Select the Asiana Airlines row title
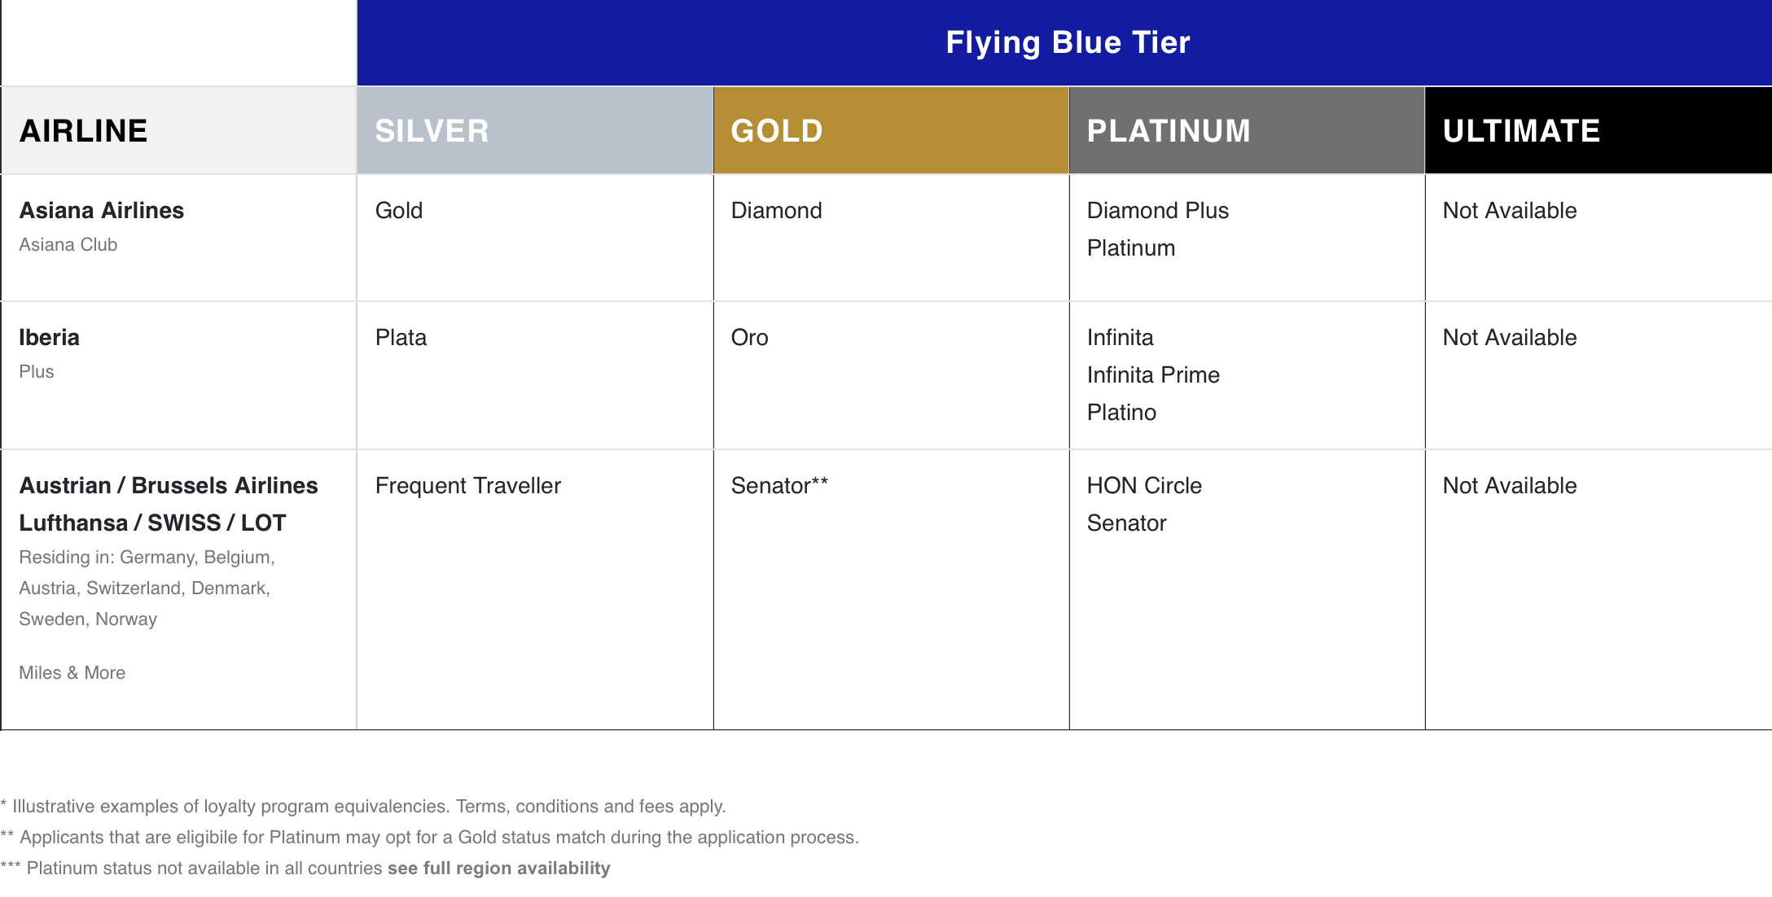Image resolution: width=1772 pixels, height=897 pixels. 102,211
